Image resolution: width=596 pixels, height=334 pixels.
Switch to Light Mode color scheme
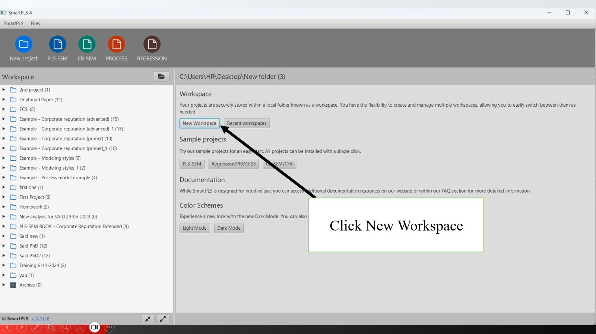click(194, 228)
